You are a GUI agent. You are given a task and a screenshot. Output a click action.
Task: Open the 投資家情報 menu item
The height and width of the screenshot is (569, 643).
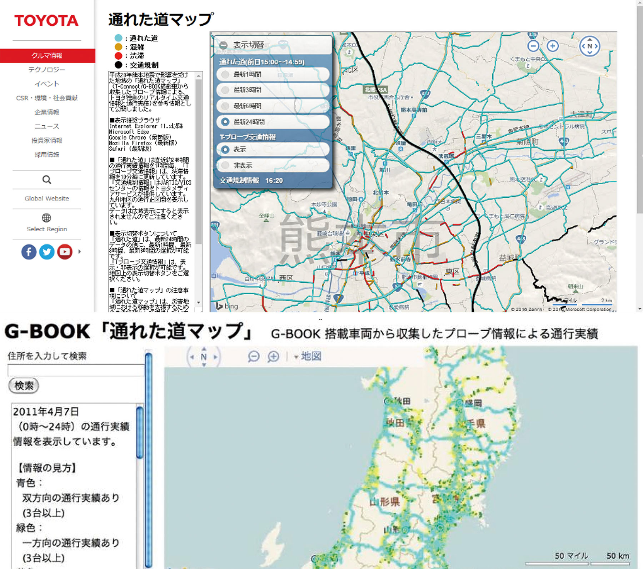coord(47,140)
